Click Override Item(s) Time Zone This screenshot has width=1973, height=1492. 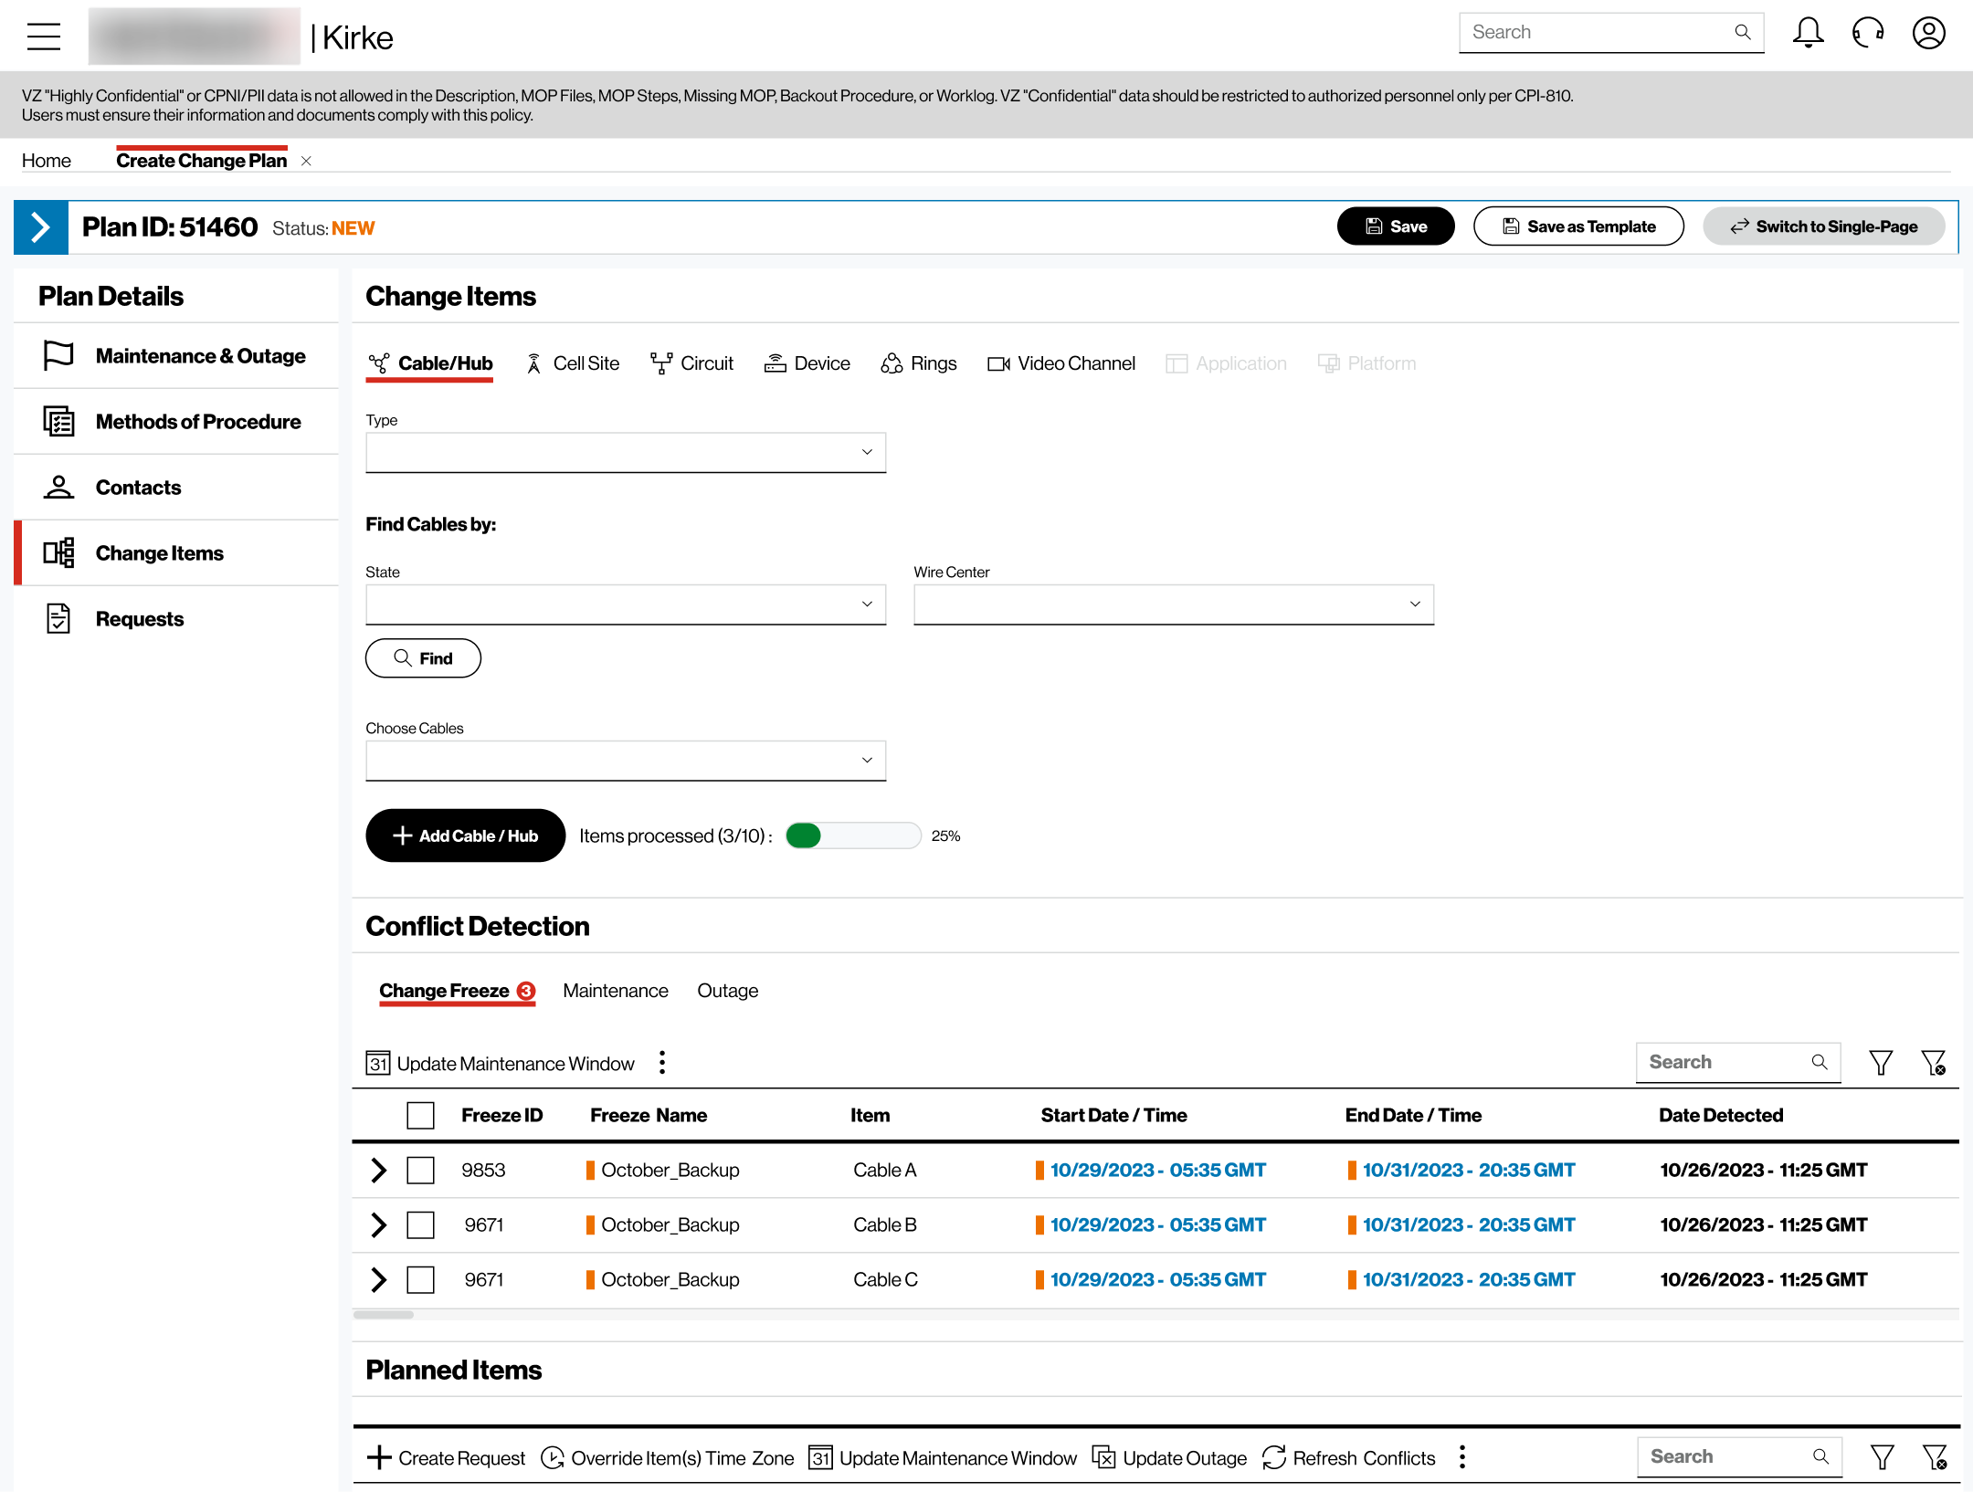(667, 1458)
